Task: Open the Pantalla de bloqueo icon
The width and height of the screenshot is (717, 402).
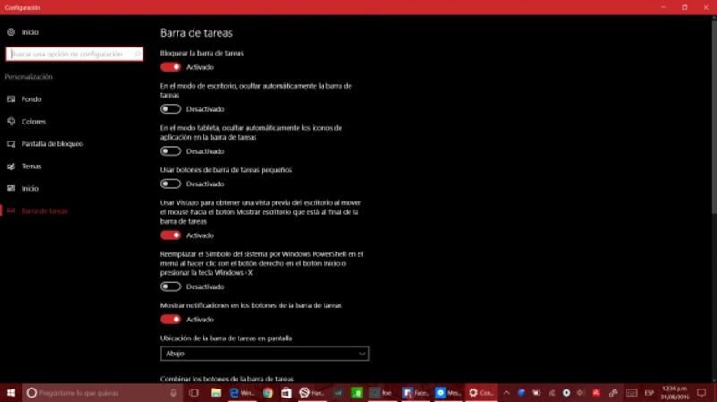Action: (x=11, y=144)
